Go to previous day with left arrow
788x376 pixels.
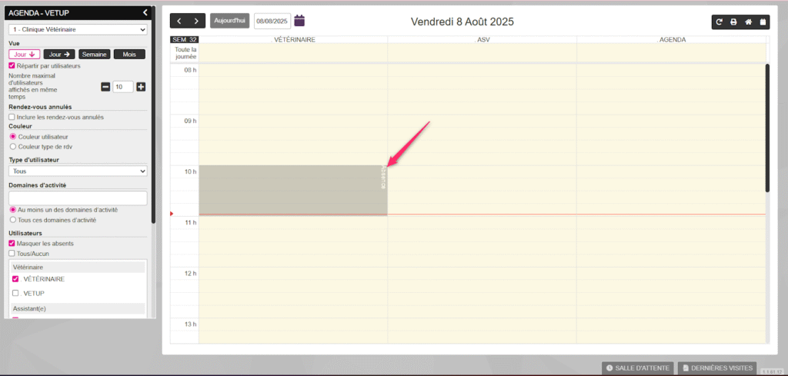click(x=179, y=21)
